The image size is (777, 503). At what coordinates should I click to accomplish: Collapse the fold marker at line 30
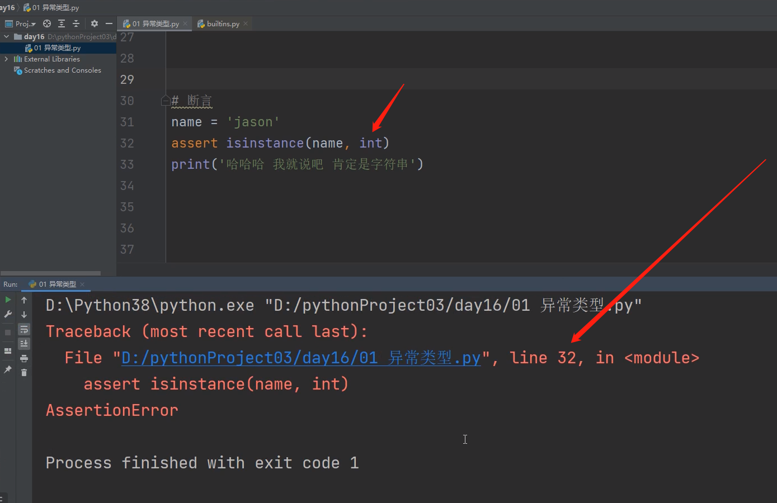coord(166,101)
